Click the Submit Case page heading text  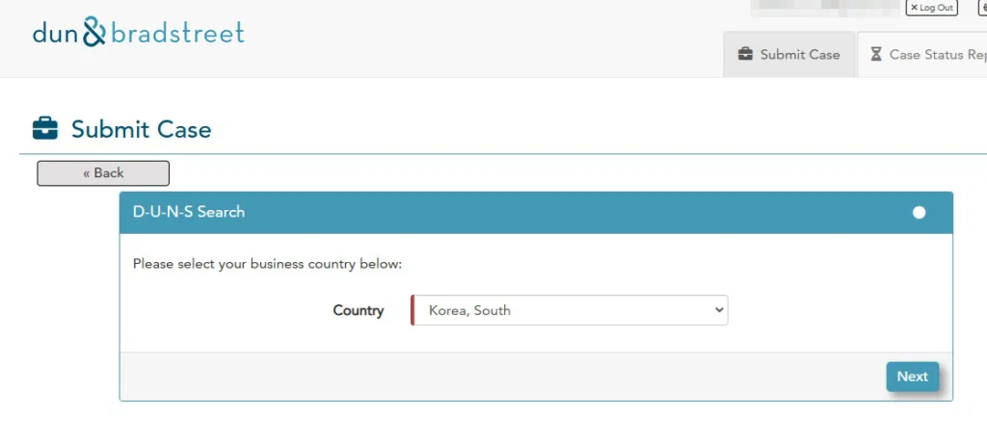click(142, 130)
